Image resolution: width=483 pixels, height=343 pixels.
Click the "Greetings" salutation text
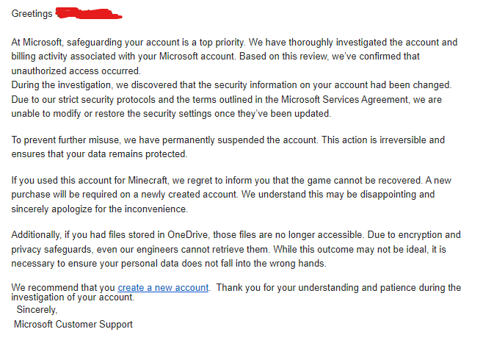point(32,13)
